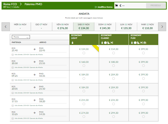This screenshot has width=168, height=124.
Task: Click the suitcase icon under Economy Classic
Action: click(x=106, y=42)
